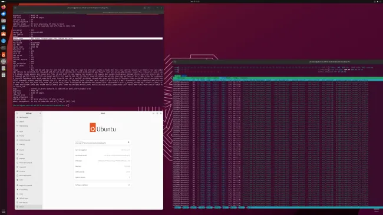Open Displays settings in sidebar
This screenshot has width=383, height=215.
28,158
